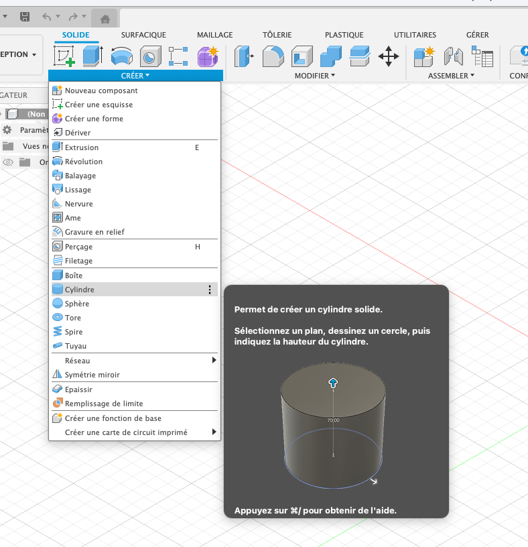Screen dimensions: 528x547
Task: Click the Save disk icon
Action: click(x=24, y=16)
